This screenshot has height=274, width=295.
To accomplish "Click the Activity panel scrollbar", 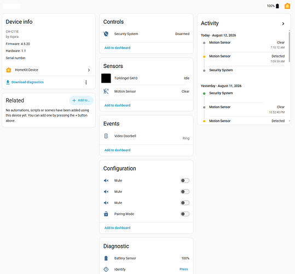I will pyautogui.click(x=289, y=47).
